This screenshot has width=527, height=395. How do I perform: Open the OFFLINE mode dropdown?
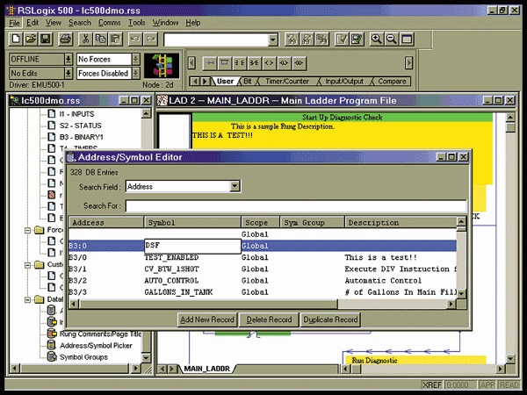click(x=69, y=59)
